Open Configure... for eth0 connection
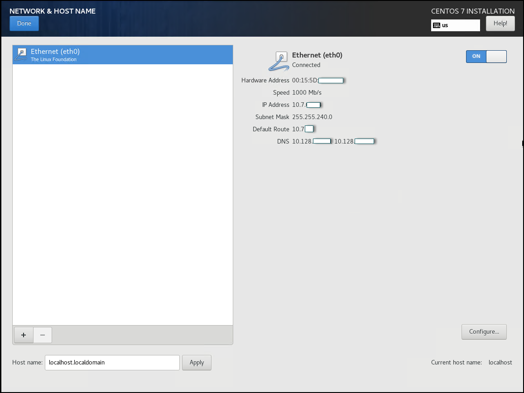This screenshot has height=393, width=524. 484,331
